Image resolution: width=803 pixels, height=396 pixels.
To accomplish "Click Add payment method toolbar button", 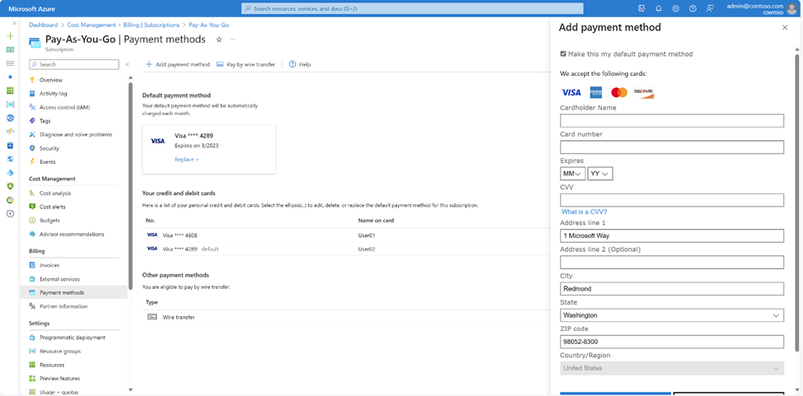I will click(x=178, y=64).
